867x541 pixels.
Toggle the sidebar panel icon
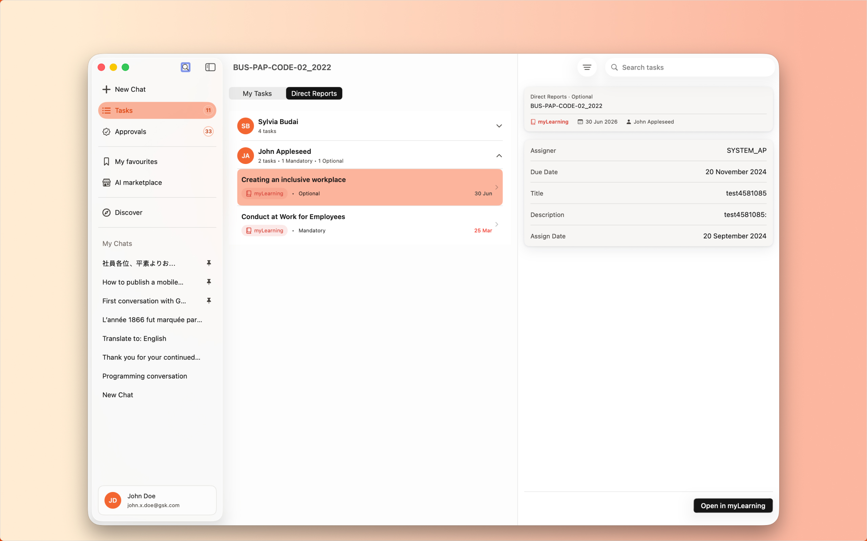[210, 67]
